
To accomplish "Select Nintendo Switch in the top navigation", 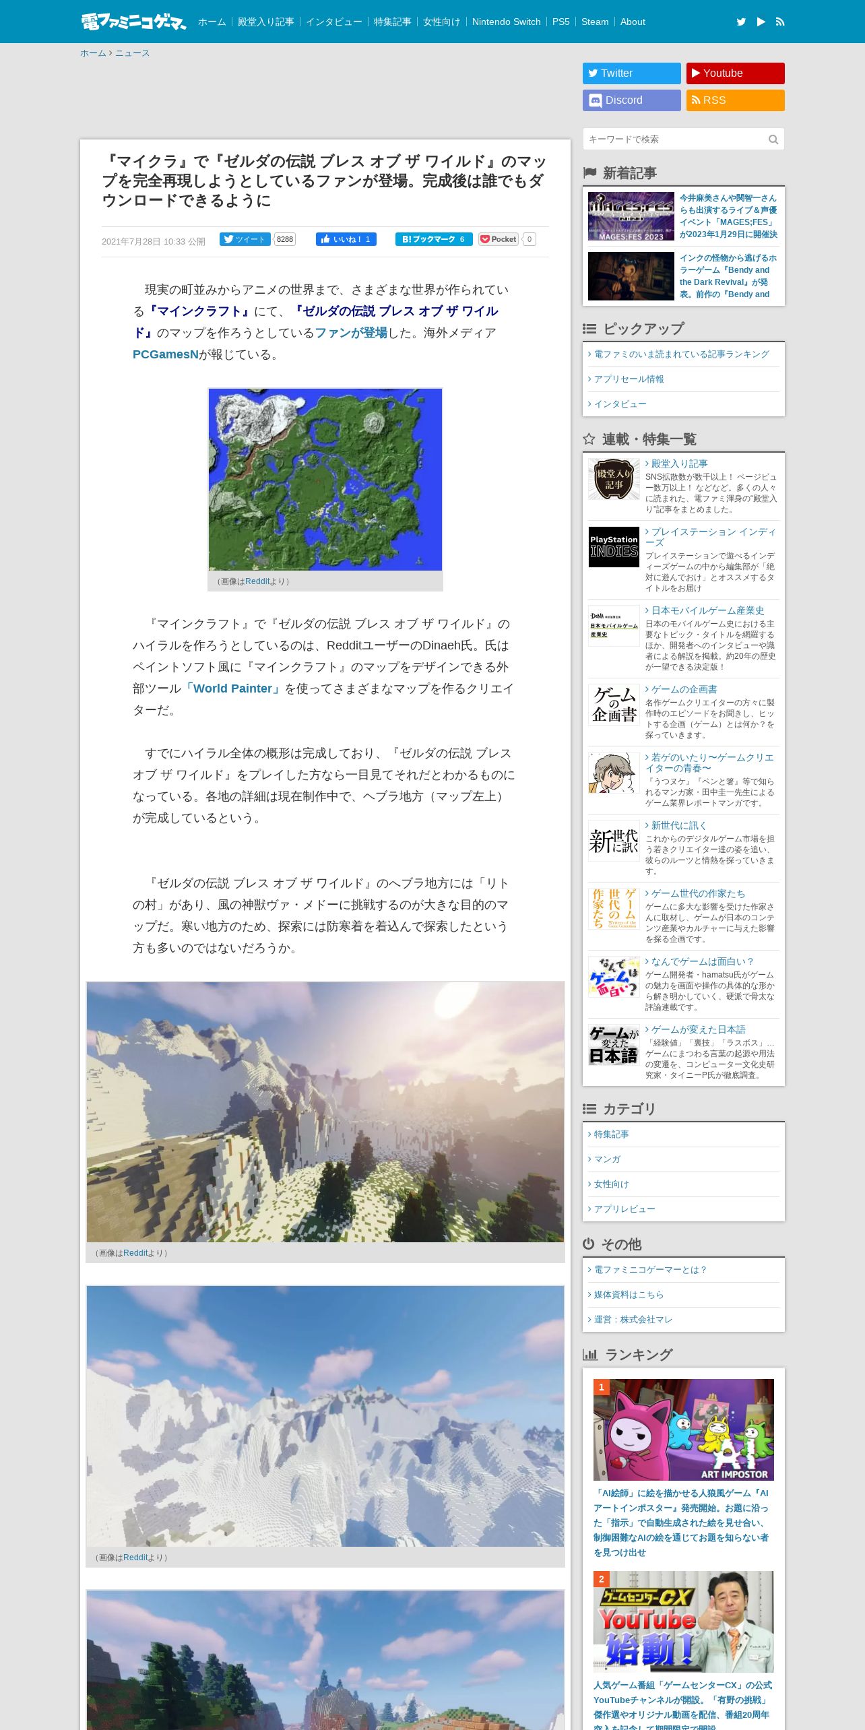I will (507, 22).
